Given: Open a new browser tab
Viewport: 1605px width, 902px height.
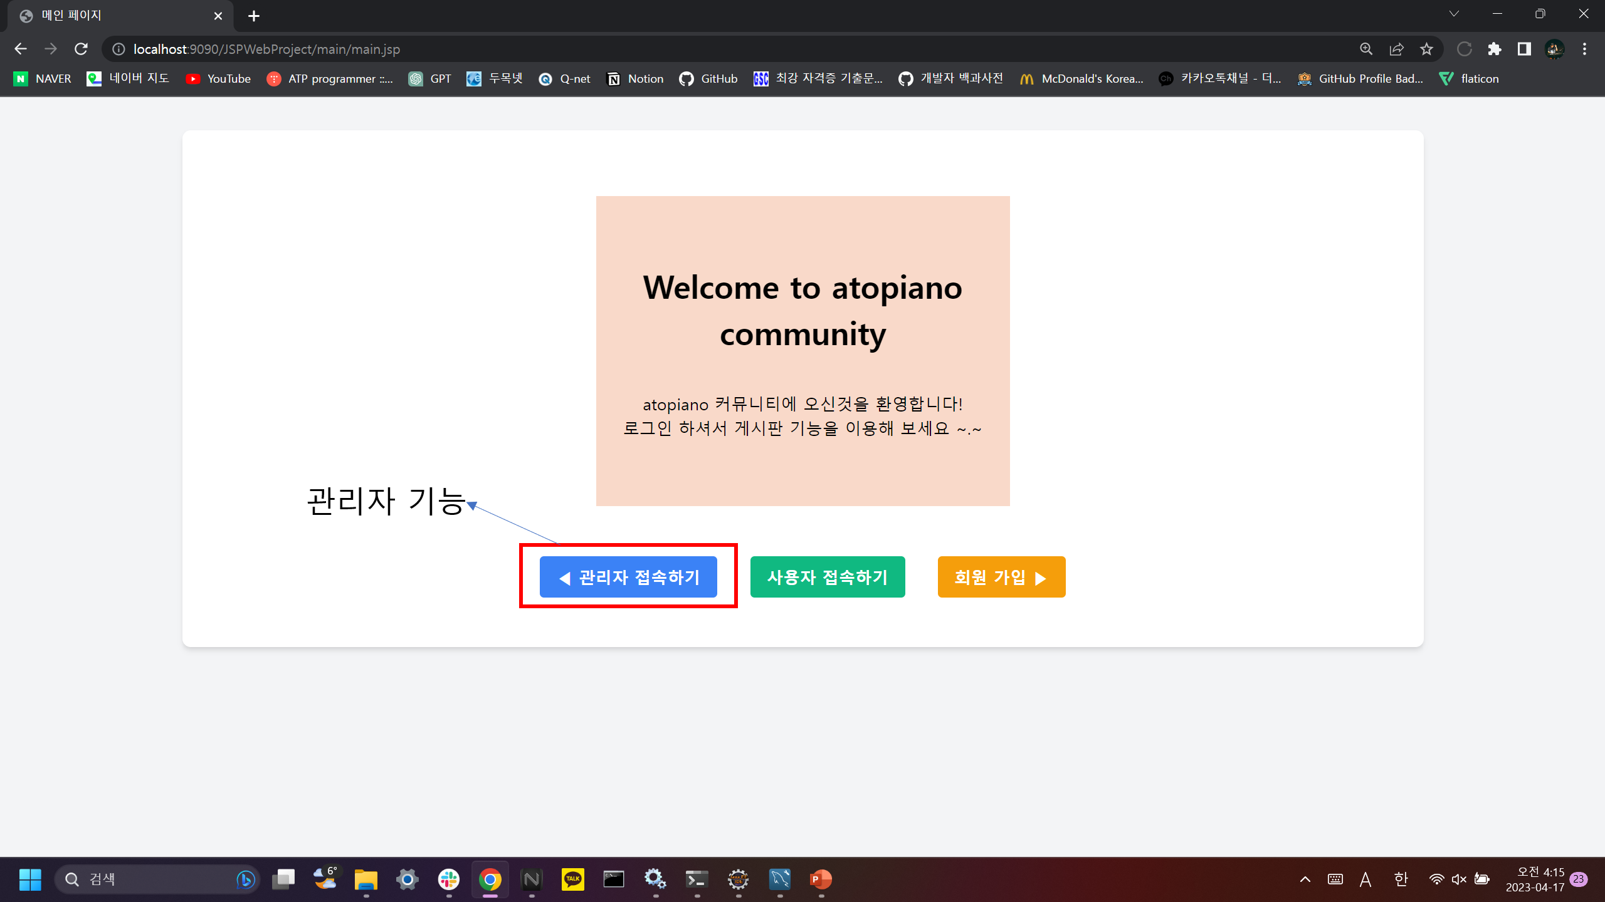Looking at the screenshot, I should (254, 16).
